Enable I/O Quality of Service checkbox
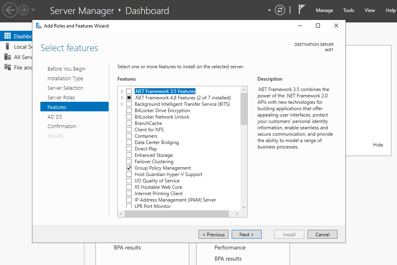The height and width of the screenshot is (265, 397). point(129,180)
